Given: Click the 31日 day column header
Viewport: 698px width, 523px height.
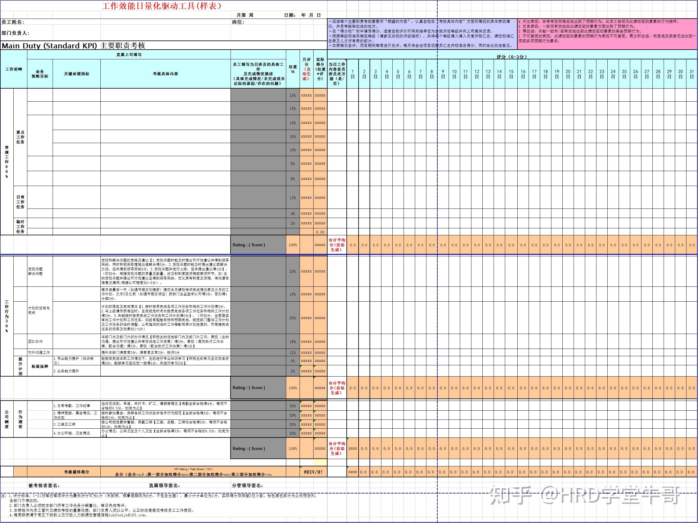Looking at the screenshot, I should pyautogui.click(x=691, y=74).
